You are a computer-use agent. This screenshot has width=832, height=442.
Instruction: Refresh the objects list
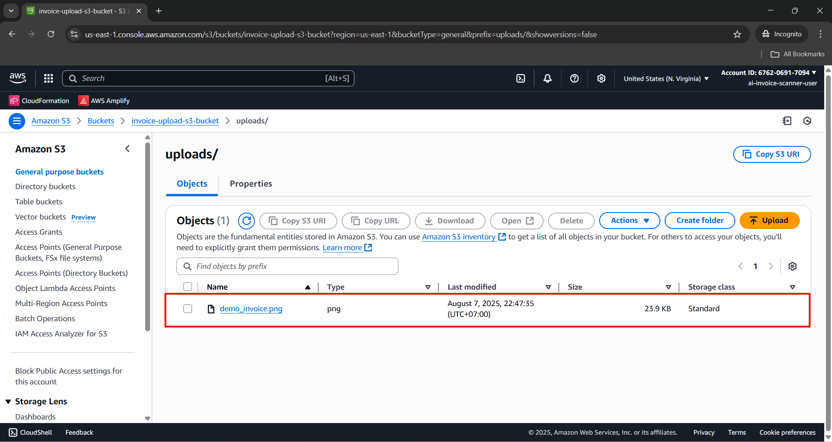tap(246, 221)
